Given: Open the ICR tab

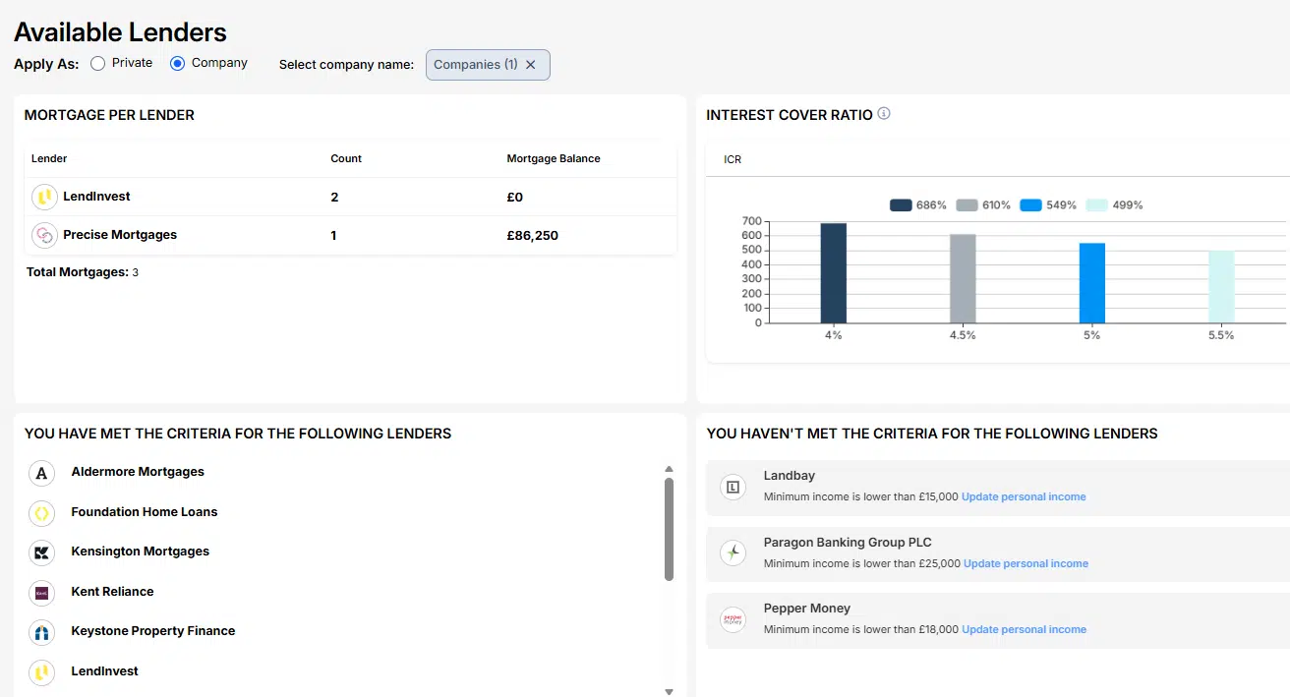Looking at the screenshot, I should point(733,159).
